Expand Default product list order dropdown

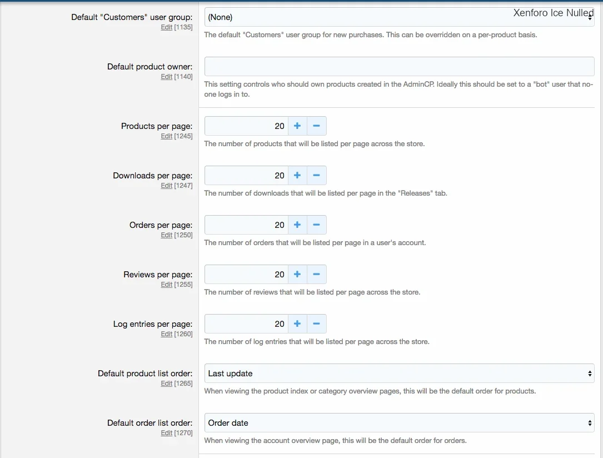tap(398, 374)
